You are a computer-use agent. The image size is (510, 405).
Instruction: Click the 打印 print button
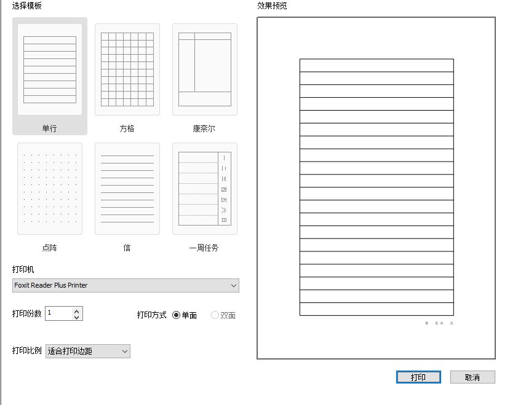(418, 377)
